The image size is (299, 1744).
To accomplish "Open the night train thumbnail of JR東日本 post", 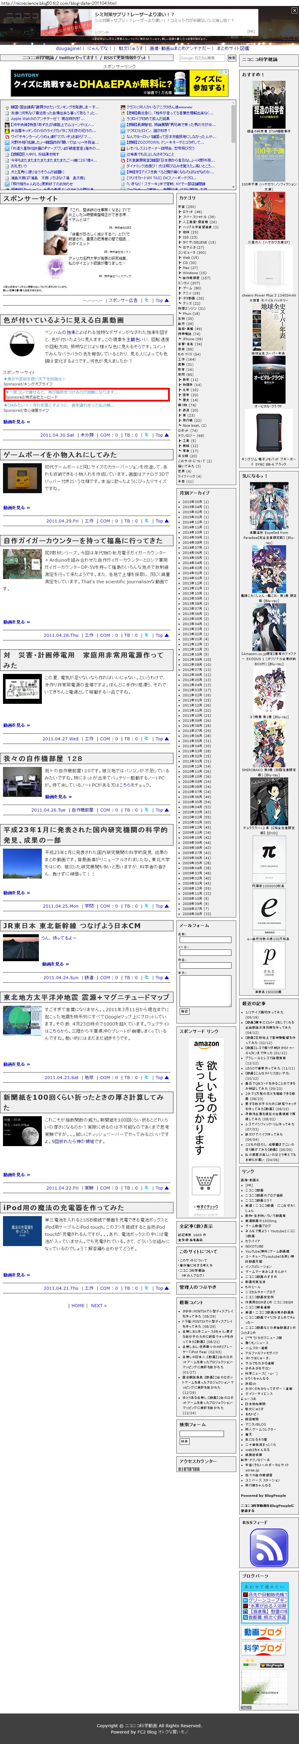I will click(x=21, y=947).
